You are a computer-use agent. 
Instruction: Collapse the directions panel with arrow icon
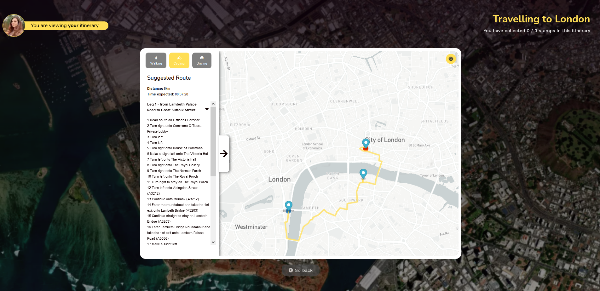coord(224,154)
